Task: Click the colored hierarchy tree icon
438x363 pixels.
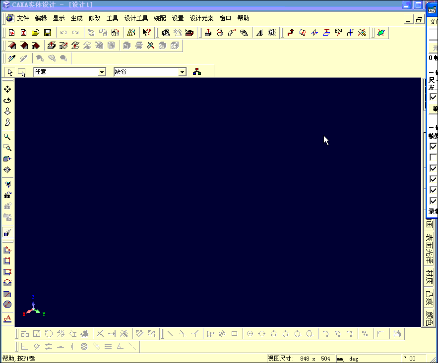Action: pyautogui.click(x=197, y=72)
